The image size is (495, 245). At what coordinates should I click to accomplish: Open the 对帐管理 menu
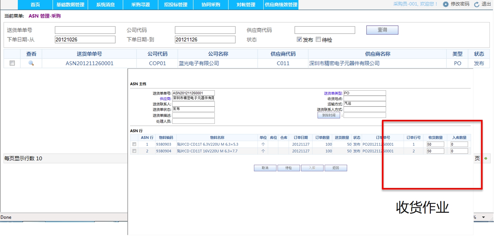[x=246, y=4]
